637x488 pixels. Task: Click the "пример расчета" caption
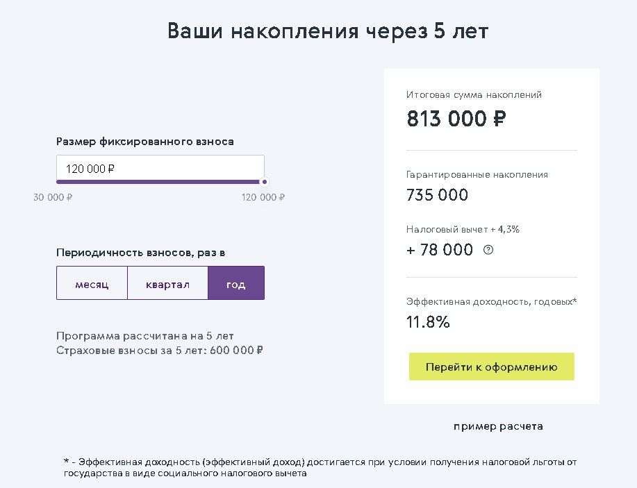pos(498,426)
